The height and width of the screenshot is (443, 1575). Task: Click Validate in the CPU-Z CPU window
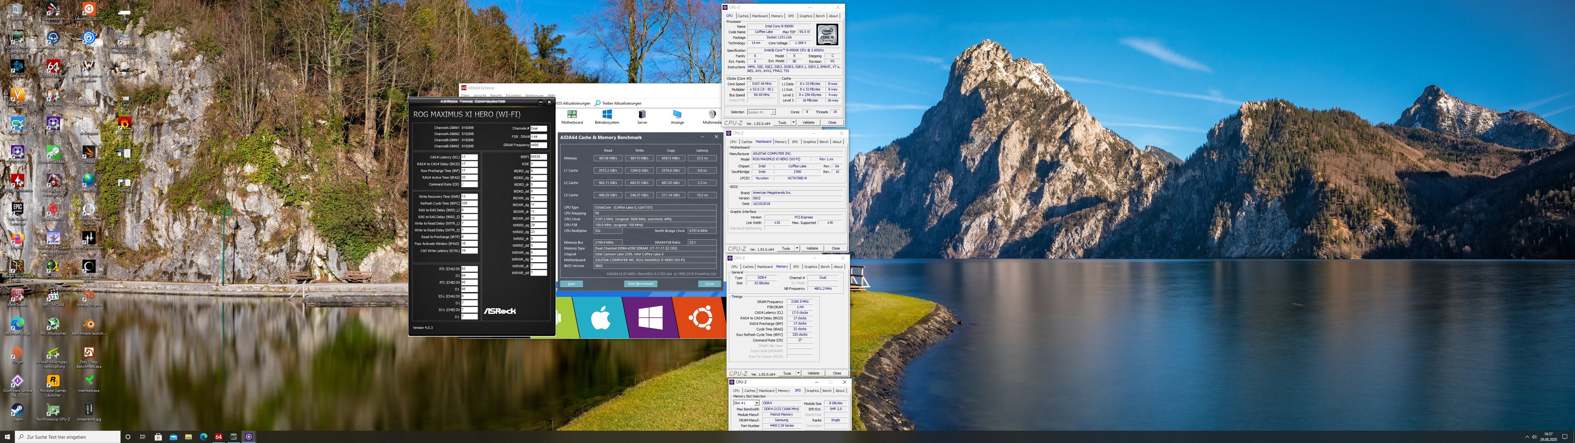click(x=808, y=122)
